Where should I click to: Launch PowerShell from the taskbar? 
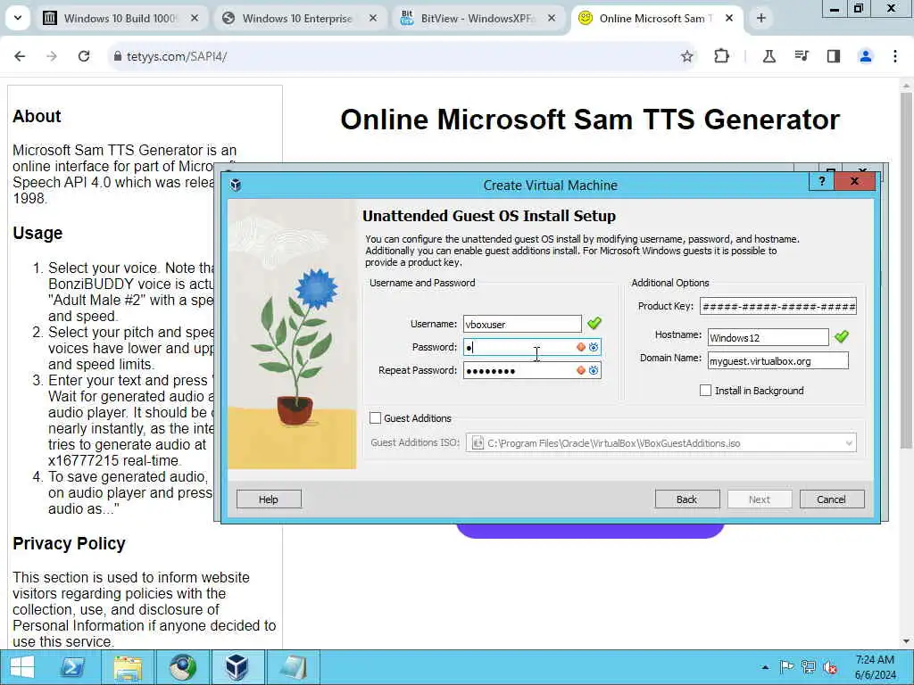(72, 667)
